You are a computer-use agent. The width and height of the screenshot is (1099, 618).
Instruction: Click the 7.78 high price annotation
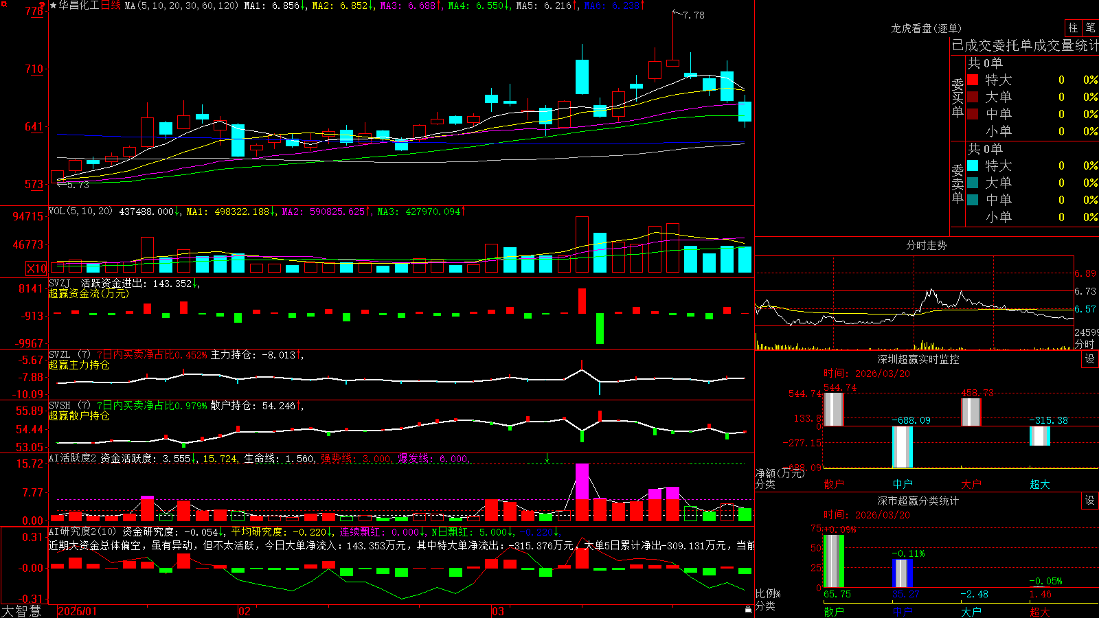click(694, 15)
